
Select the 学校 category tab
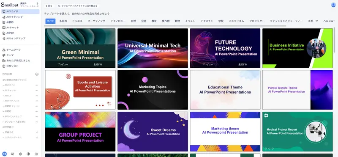(x=221, y=21)
